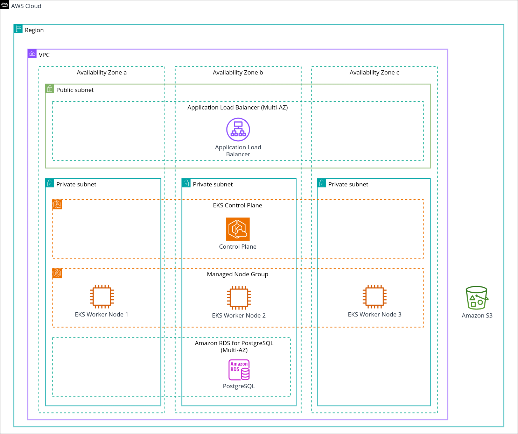
Task: Click the EKS Control Plane title
Action: click(238, 205)
